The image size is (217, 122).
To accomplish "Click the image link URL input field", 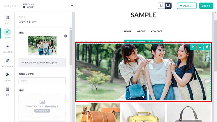I will pyautogui.click(x=42, y=81).
